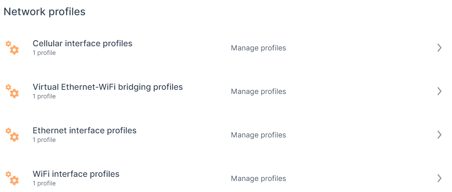Expand the Cellular interface profiles chevron arrow
This screenshot has height=192, width=452.
(440, 48)
